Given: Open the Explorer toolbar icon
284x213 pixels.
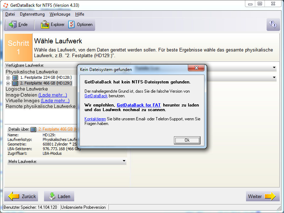Looking at the screenshot, I should pos(45,24).
